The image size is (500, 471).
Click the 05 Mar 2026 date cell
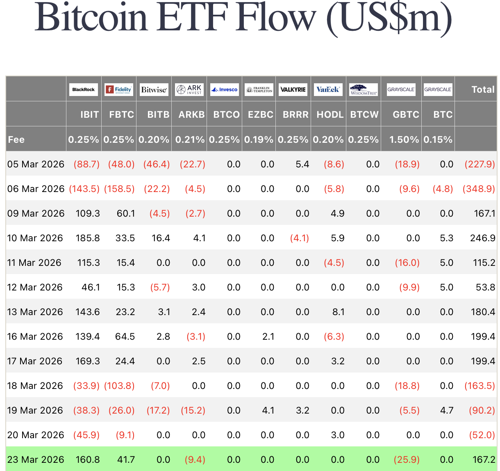pyautogui.click(x=36, y=164)
